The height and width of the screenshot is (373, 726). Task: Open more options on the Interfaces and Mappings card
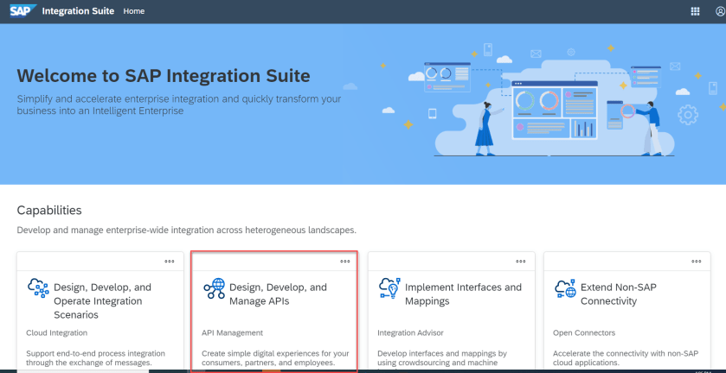[521, 261]
